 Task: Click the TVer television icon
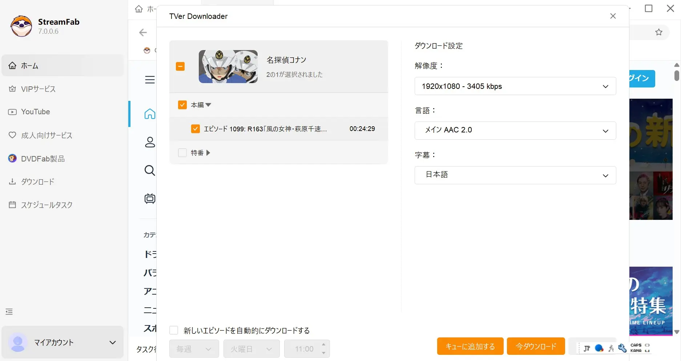point(150,198)
